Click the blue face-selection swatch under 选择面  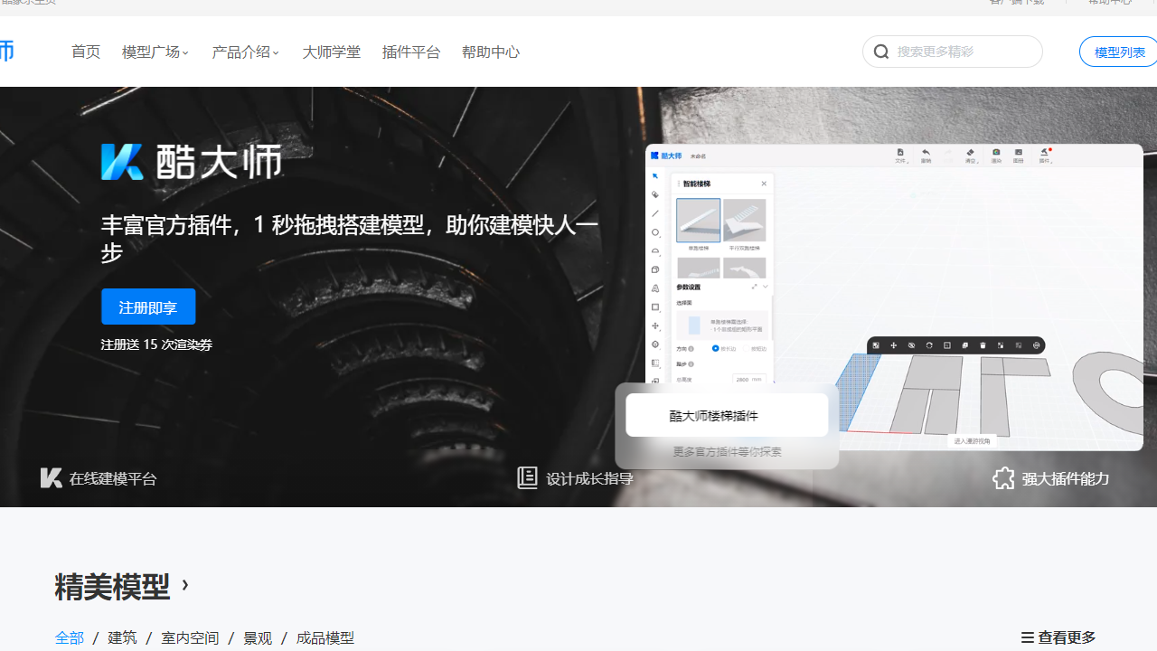[x=693, y=323]
